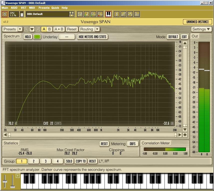Click the Voxengo app icon in the title bar

(3, 3)
